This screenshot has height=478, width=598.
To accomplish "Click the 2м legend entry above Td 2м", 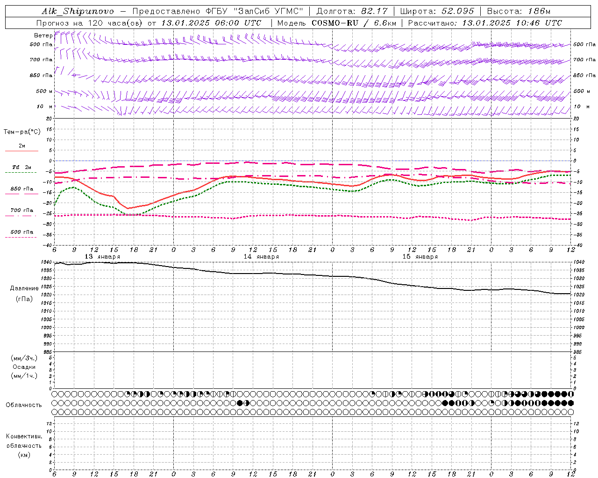I will pos(22,146).
